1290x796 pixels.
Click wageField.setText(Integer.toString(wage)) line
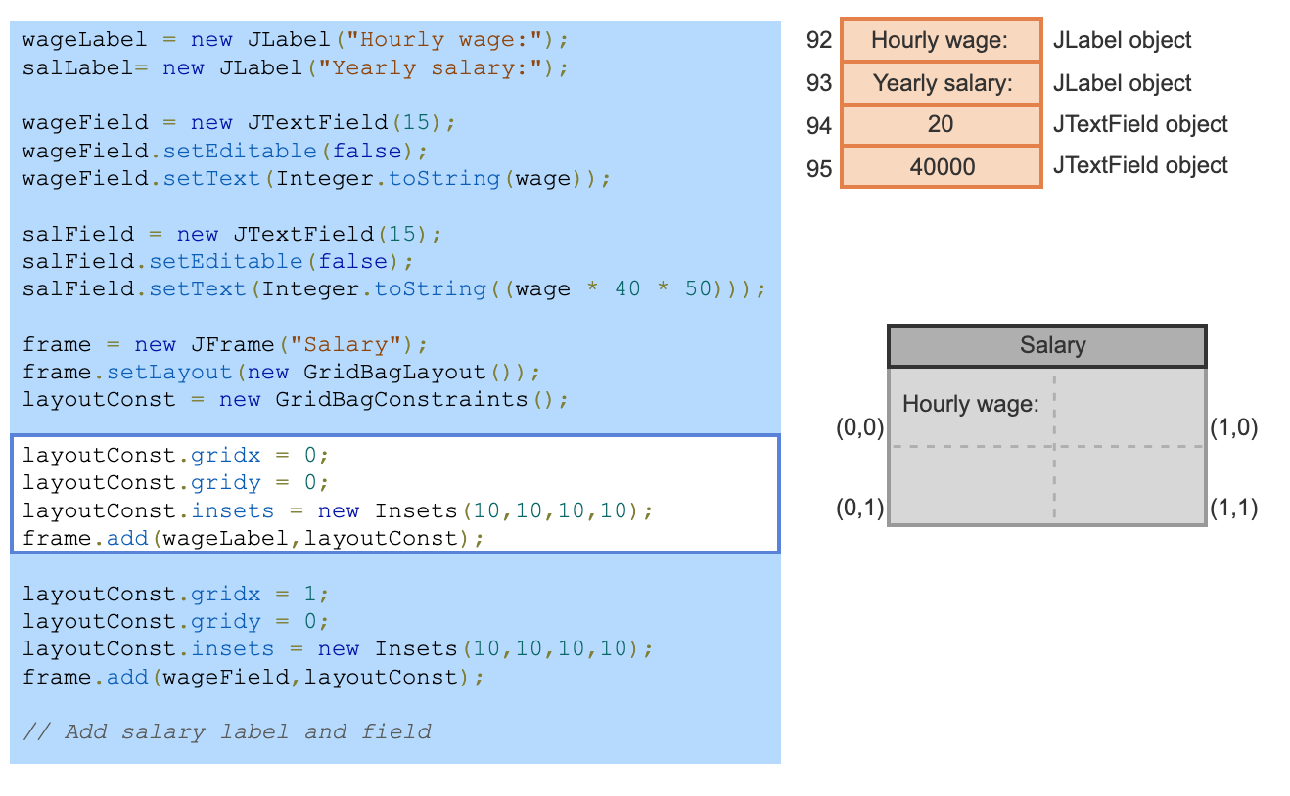pyautogui.click(x=316, y=178)
